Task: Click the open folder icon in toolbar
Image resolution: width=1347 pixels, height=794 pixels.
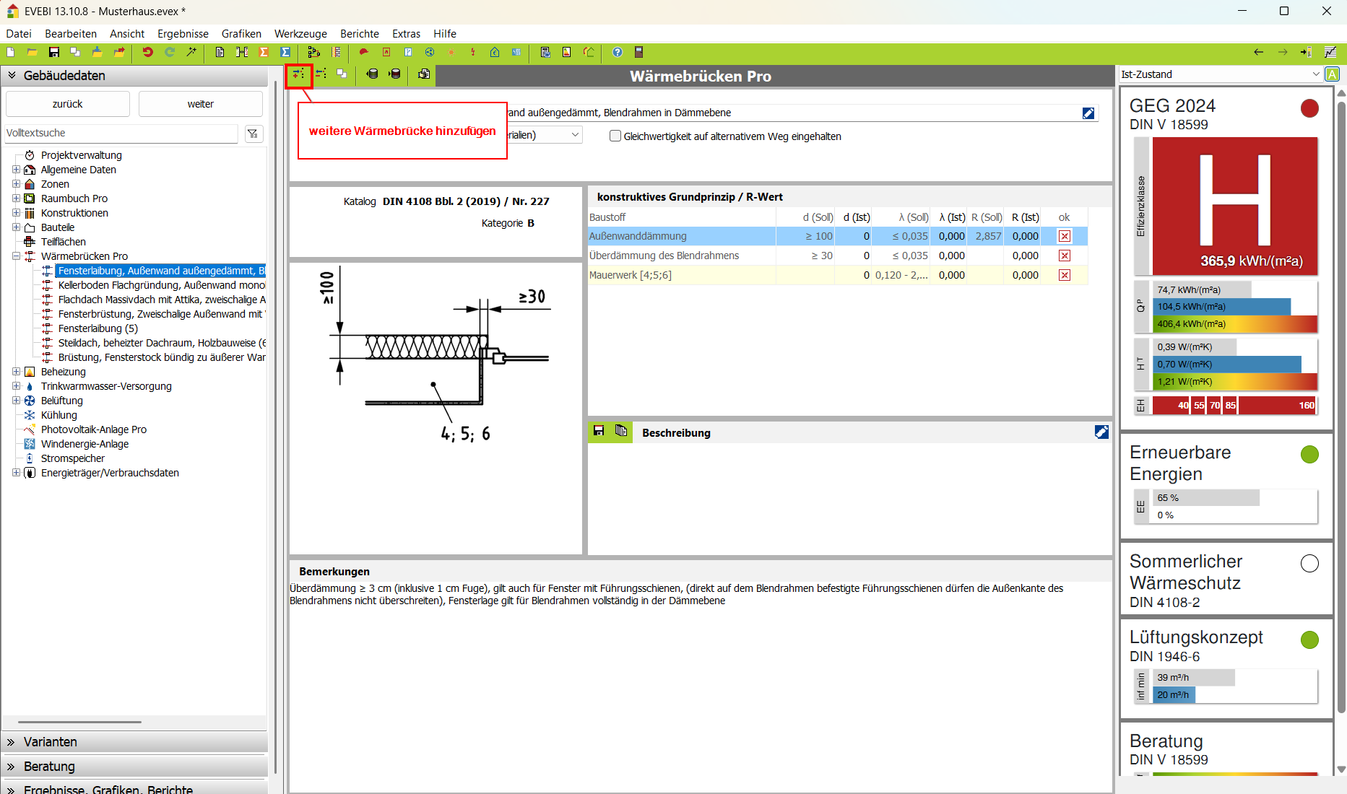Action: [x=33, y=52]
